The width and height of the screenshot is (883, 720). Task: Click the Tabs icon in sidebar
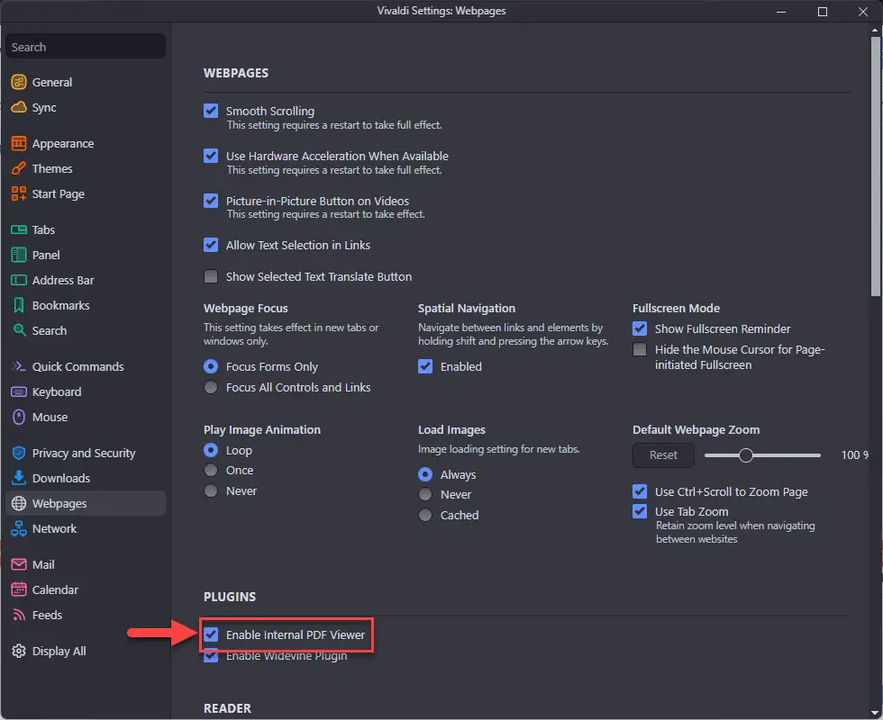(19, 229)
